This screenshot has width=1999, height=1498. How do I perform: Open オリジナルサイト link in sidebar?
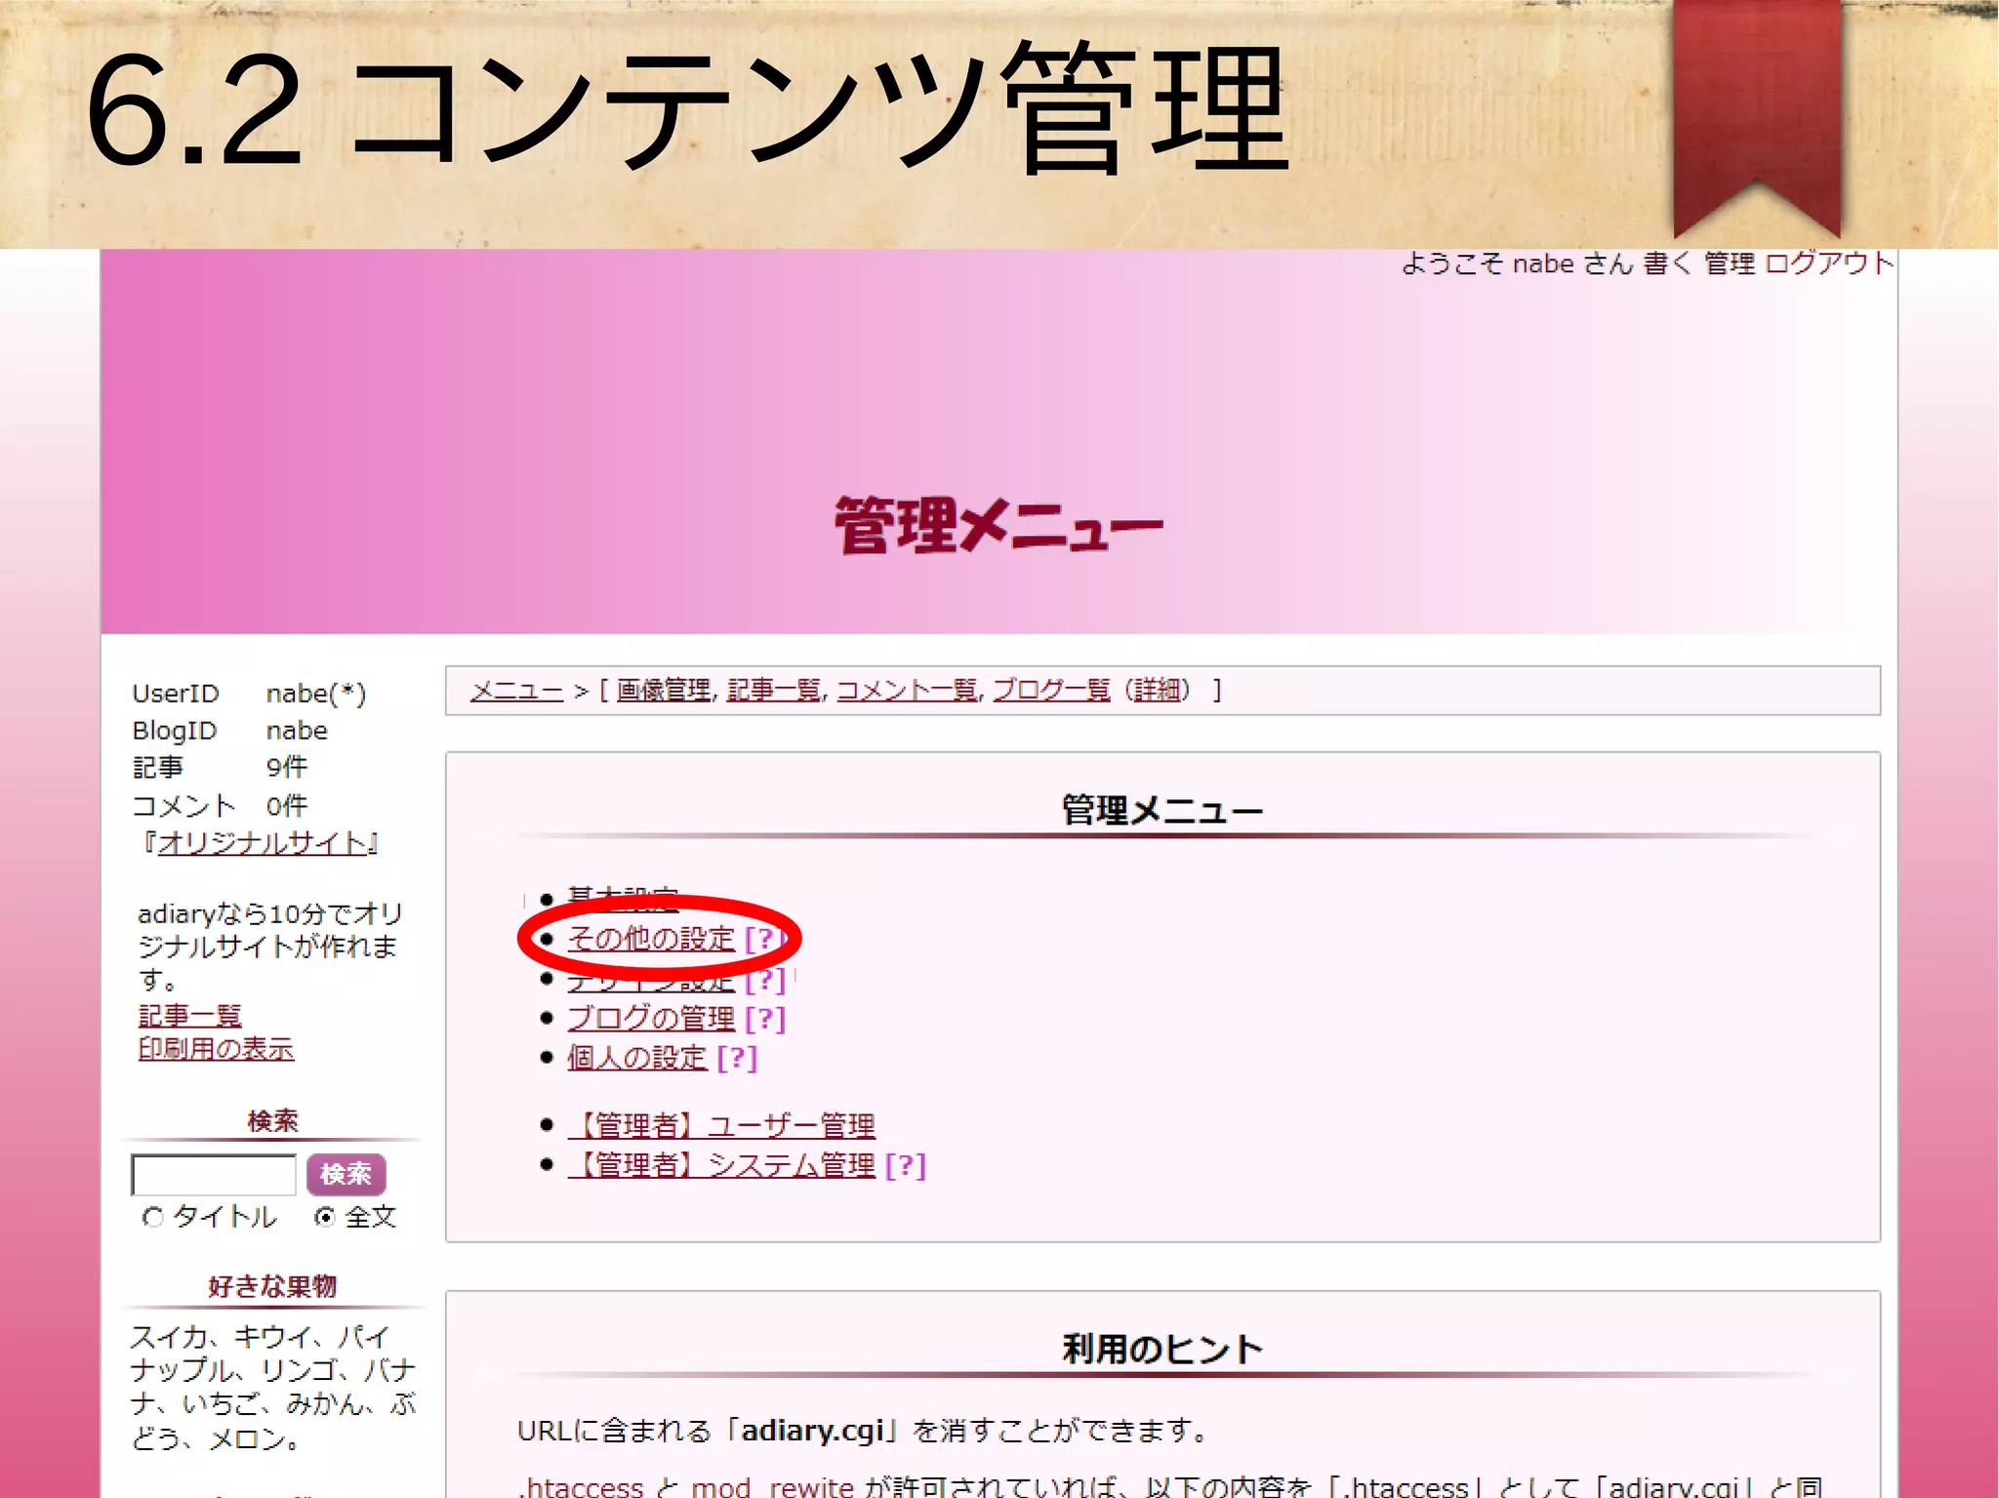click(x=263, y=843)
